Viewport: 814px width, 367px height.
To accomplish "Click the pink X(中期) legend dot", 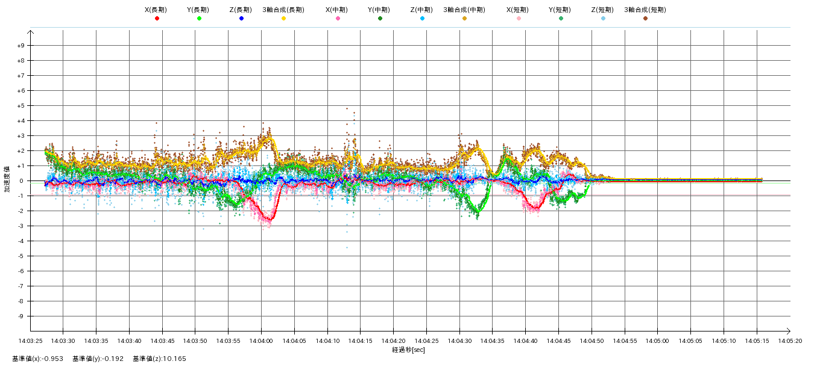I will coord(338,19).
